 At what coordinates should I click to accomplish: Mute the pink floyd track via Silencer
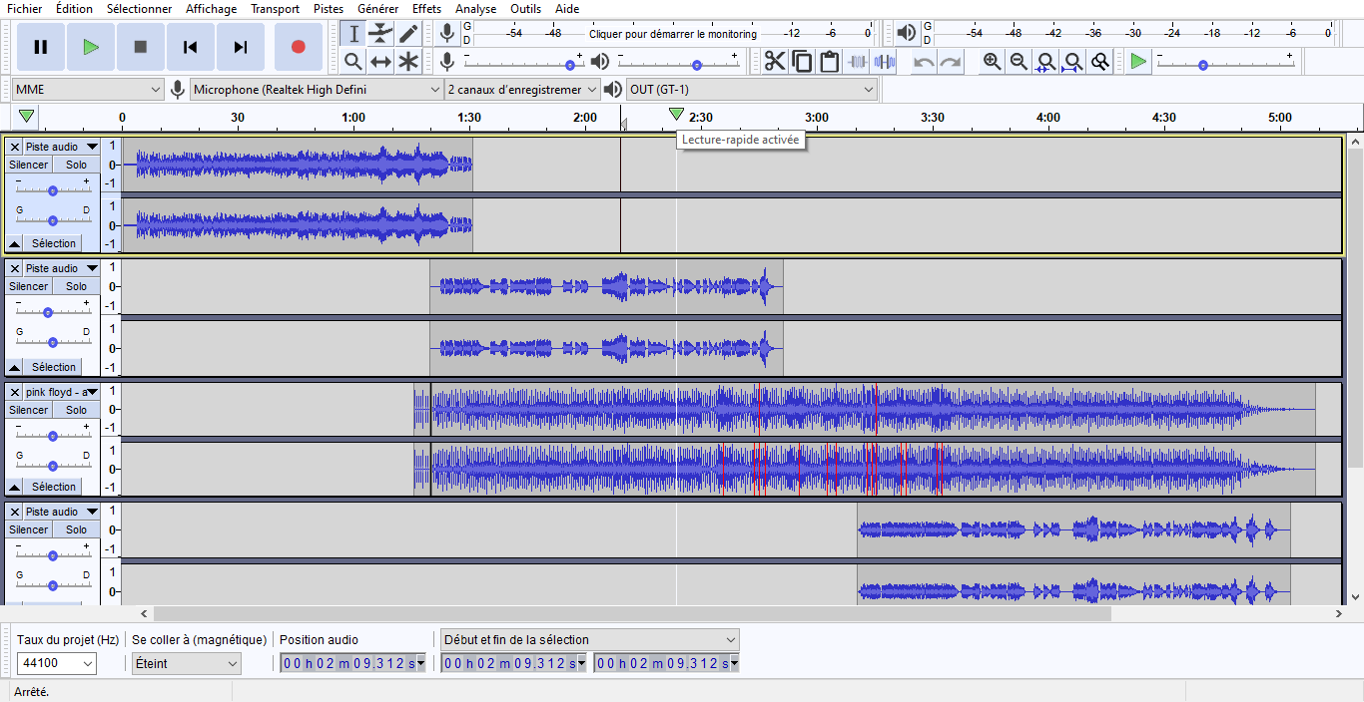click(28, 409)
